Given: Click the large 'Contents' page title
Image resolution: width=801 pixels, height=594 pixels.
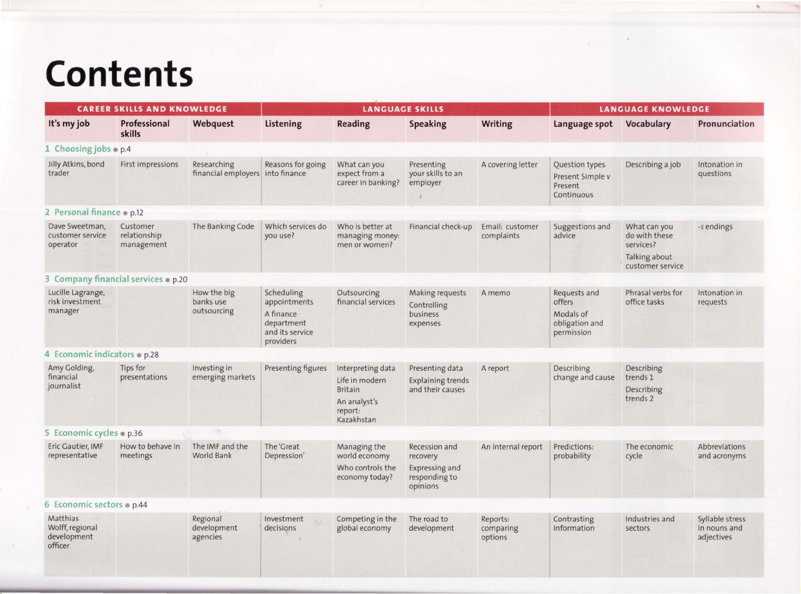Looking at the screenshot, I should click(119, 74).
